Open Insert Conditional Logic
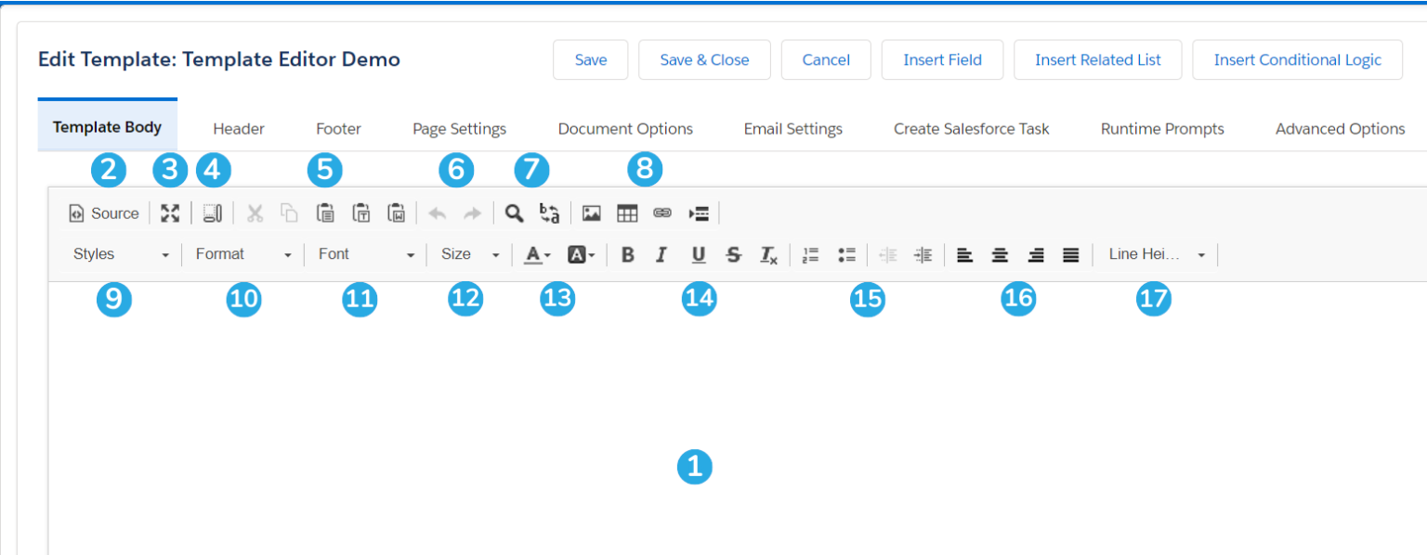This screenshot has height=555, width=1427. tap(1297, 59)
